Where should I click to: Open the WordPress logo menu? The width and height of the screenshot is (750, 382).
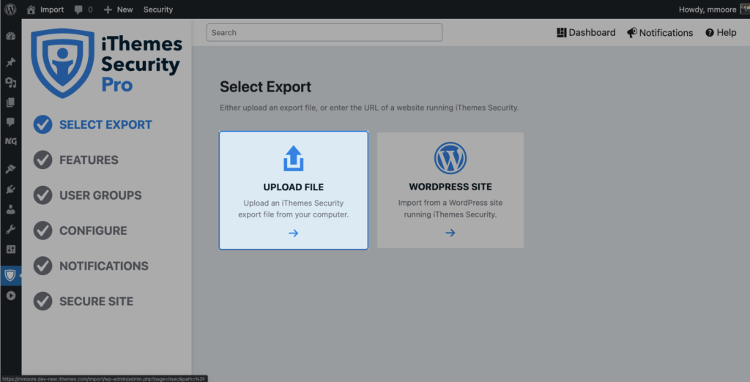pyautogui.click(x=10, y=9)
